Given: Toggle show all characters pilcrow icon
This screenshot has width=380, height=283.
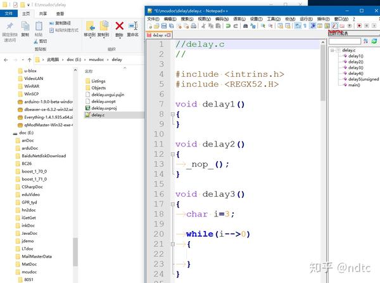Looking at the screenshot, I should 305,26.
